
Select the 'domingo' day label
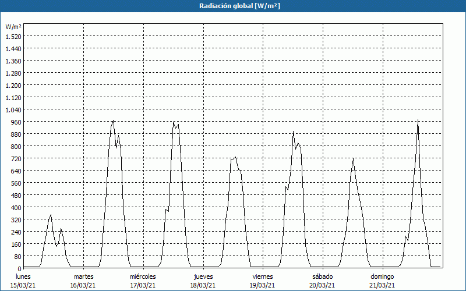tap(382, 276)
